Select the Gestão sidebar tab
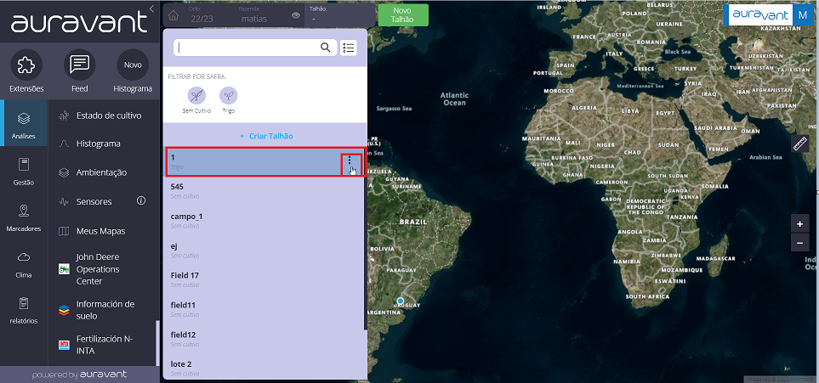The width and height of the screenshot is (819, 383). coord(24,172)
